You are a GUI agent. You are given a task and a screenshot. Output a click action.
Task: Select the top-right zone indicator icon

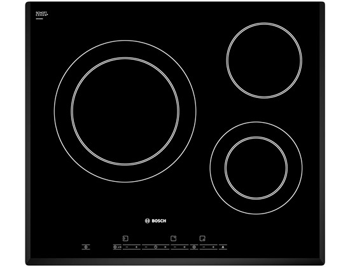point(174,238)
